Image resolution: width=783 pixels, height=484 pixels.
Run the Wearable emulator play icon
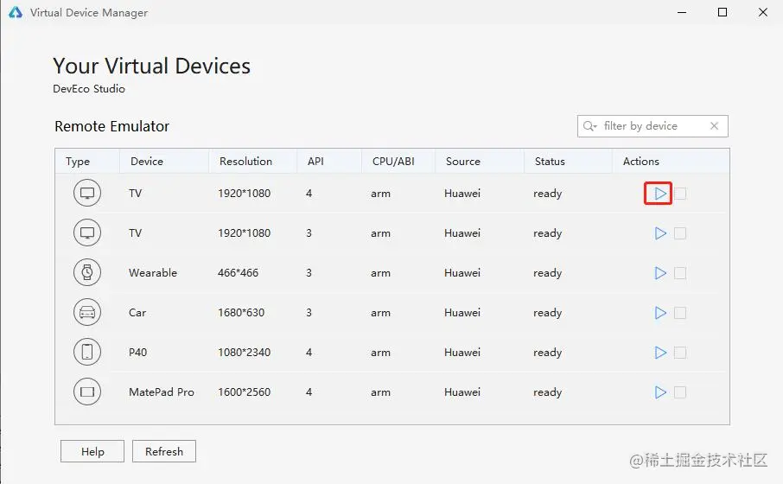click(660, 273)
